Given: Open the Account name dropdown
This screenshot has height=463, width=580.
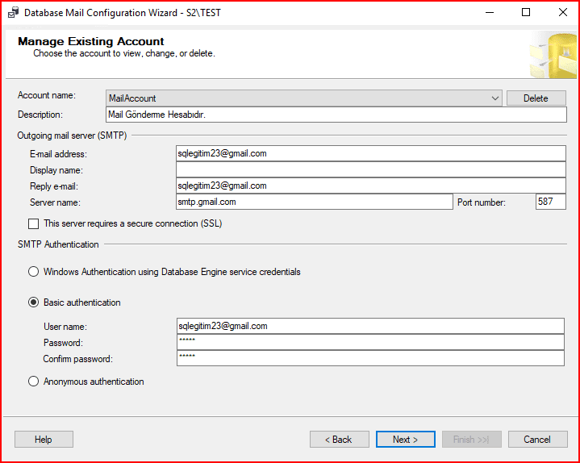Looking at the screenshot, I should point(304,98).
